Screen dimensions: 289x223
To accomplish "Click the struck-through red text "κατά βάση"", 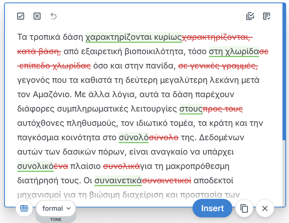I will click(39, 52).
